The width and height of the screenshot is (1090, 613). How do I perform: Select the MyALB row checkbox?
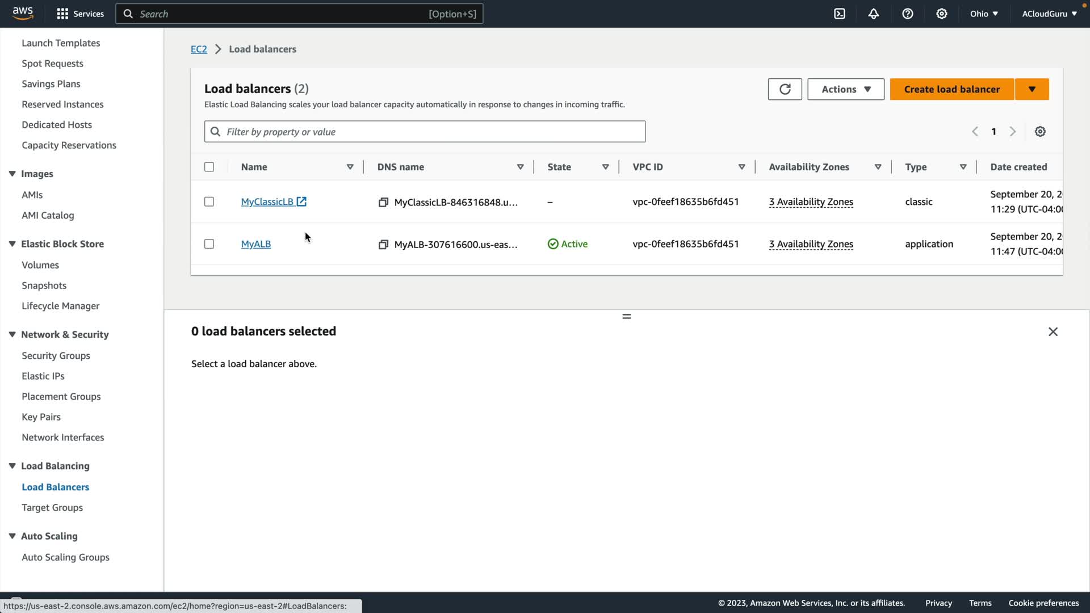click(x=209, y=244)
